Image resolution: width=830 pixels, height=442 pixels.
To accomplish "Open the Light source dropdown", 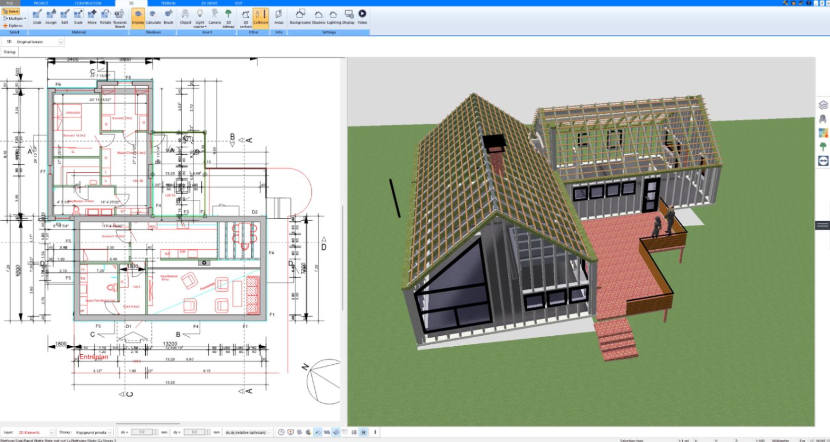I will coord(200,18).
